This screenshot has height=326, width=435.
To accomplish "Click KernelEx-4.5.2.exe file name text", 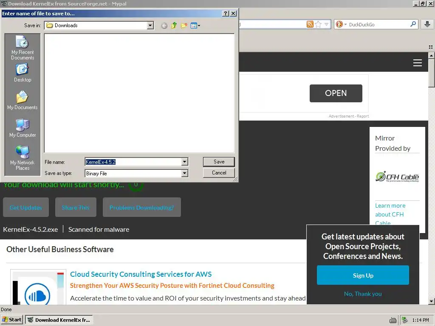I will coord(31,230).
